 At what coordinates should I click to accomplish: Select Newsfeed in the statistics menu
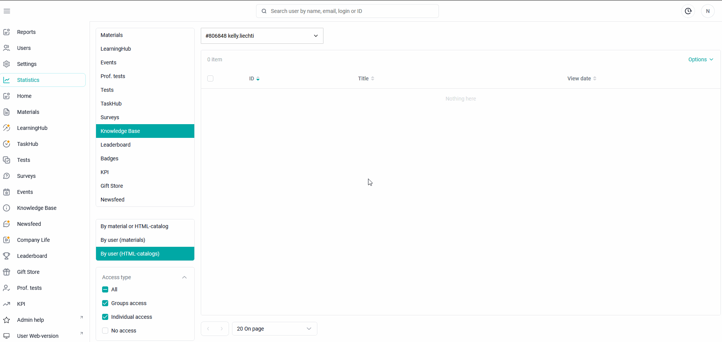point(145,200)
